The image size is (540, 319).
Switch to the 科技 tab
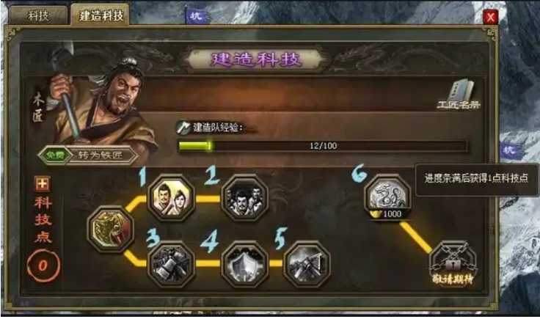(x=39, y=15)
